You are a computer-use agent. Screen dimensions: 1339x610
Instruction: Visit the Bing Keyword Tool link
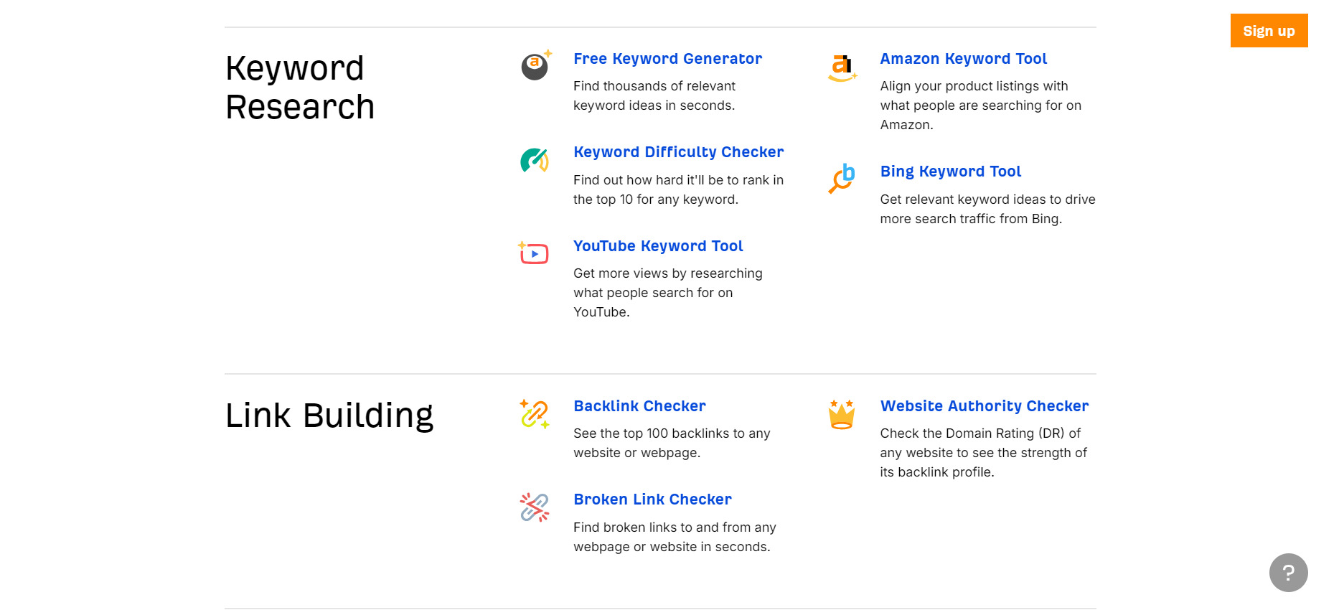coord(950,172)
